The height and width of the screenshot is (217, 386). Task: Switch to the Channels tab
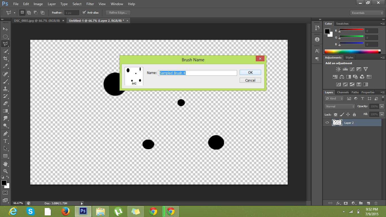click(x=343, y=92)
